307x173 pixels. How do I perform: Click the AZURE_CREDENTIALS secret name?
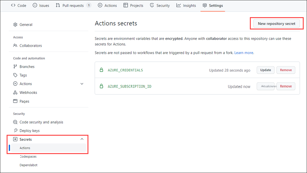pyautogui.click(x=125, y=70)
